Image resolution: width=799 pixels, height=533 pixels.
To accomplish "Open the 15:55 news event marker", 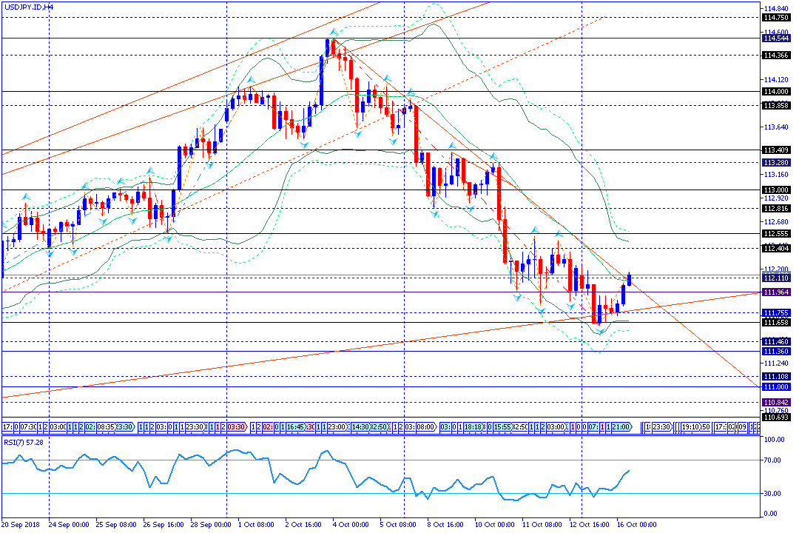I will 502,427.
